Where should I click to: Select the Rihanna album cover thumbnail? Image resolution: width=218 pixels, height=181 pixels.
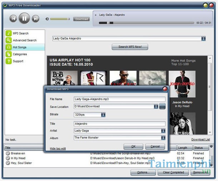(94, 78)
